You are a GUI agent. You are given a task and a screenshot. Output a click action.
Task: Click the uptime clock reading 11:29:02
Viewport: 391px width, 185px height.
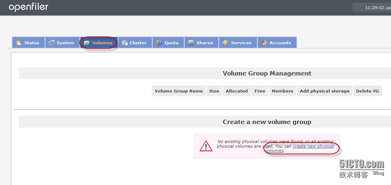pyautogui.click(x=378, y=8)
